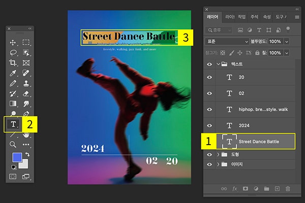Reset default foreground and background colors
The width and height of the screenshot is (305, 203).
point(14,167)
